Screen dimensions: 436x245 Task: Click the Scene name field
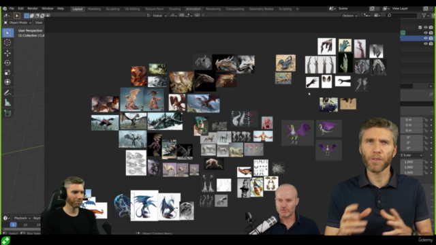(x=353, y=9)
